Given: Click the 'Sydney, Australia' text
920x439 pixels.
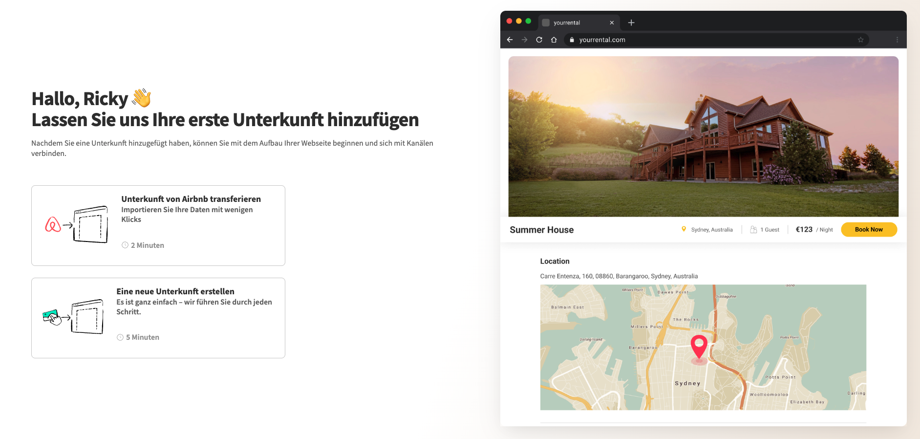Looking at the screenshot, I should 712,230.
